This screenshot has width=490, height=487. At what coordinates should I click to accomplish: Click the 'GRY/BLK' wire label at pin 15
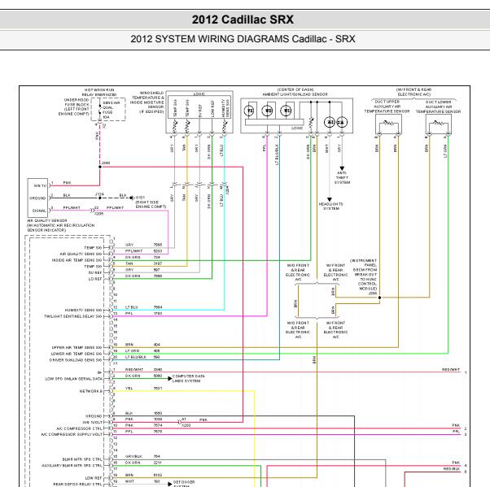(x=133, y=456)
